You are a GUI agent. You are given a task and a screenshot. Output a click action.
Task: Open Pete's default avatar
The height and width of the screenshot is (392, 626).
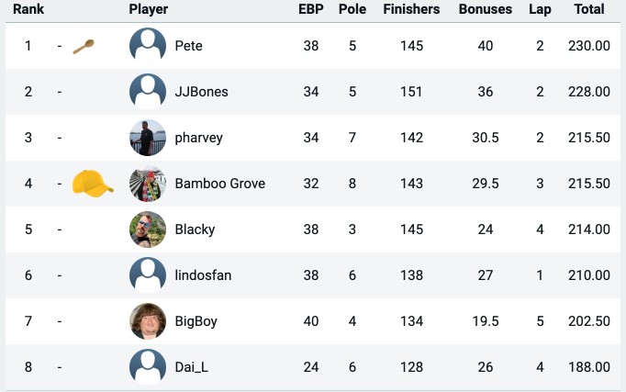point(148,46)
